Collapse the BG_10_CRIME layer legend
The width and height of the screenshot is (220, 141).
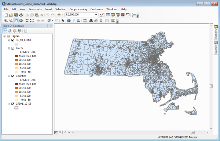[9, 40]
